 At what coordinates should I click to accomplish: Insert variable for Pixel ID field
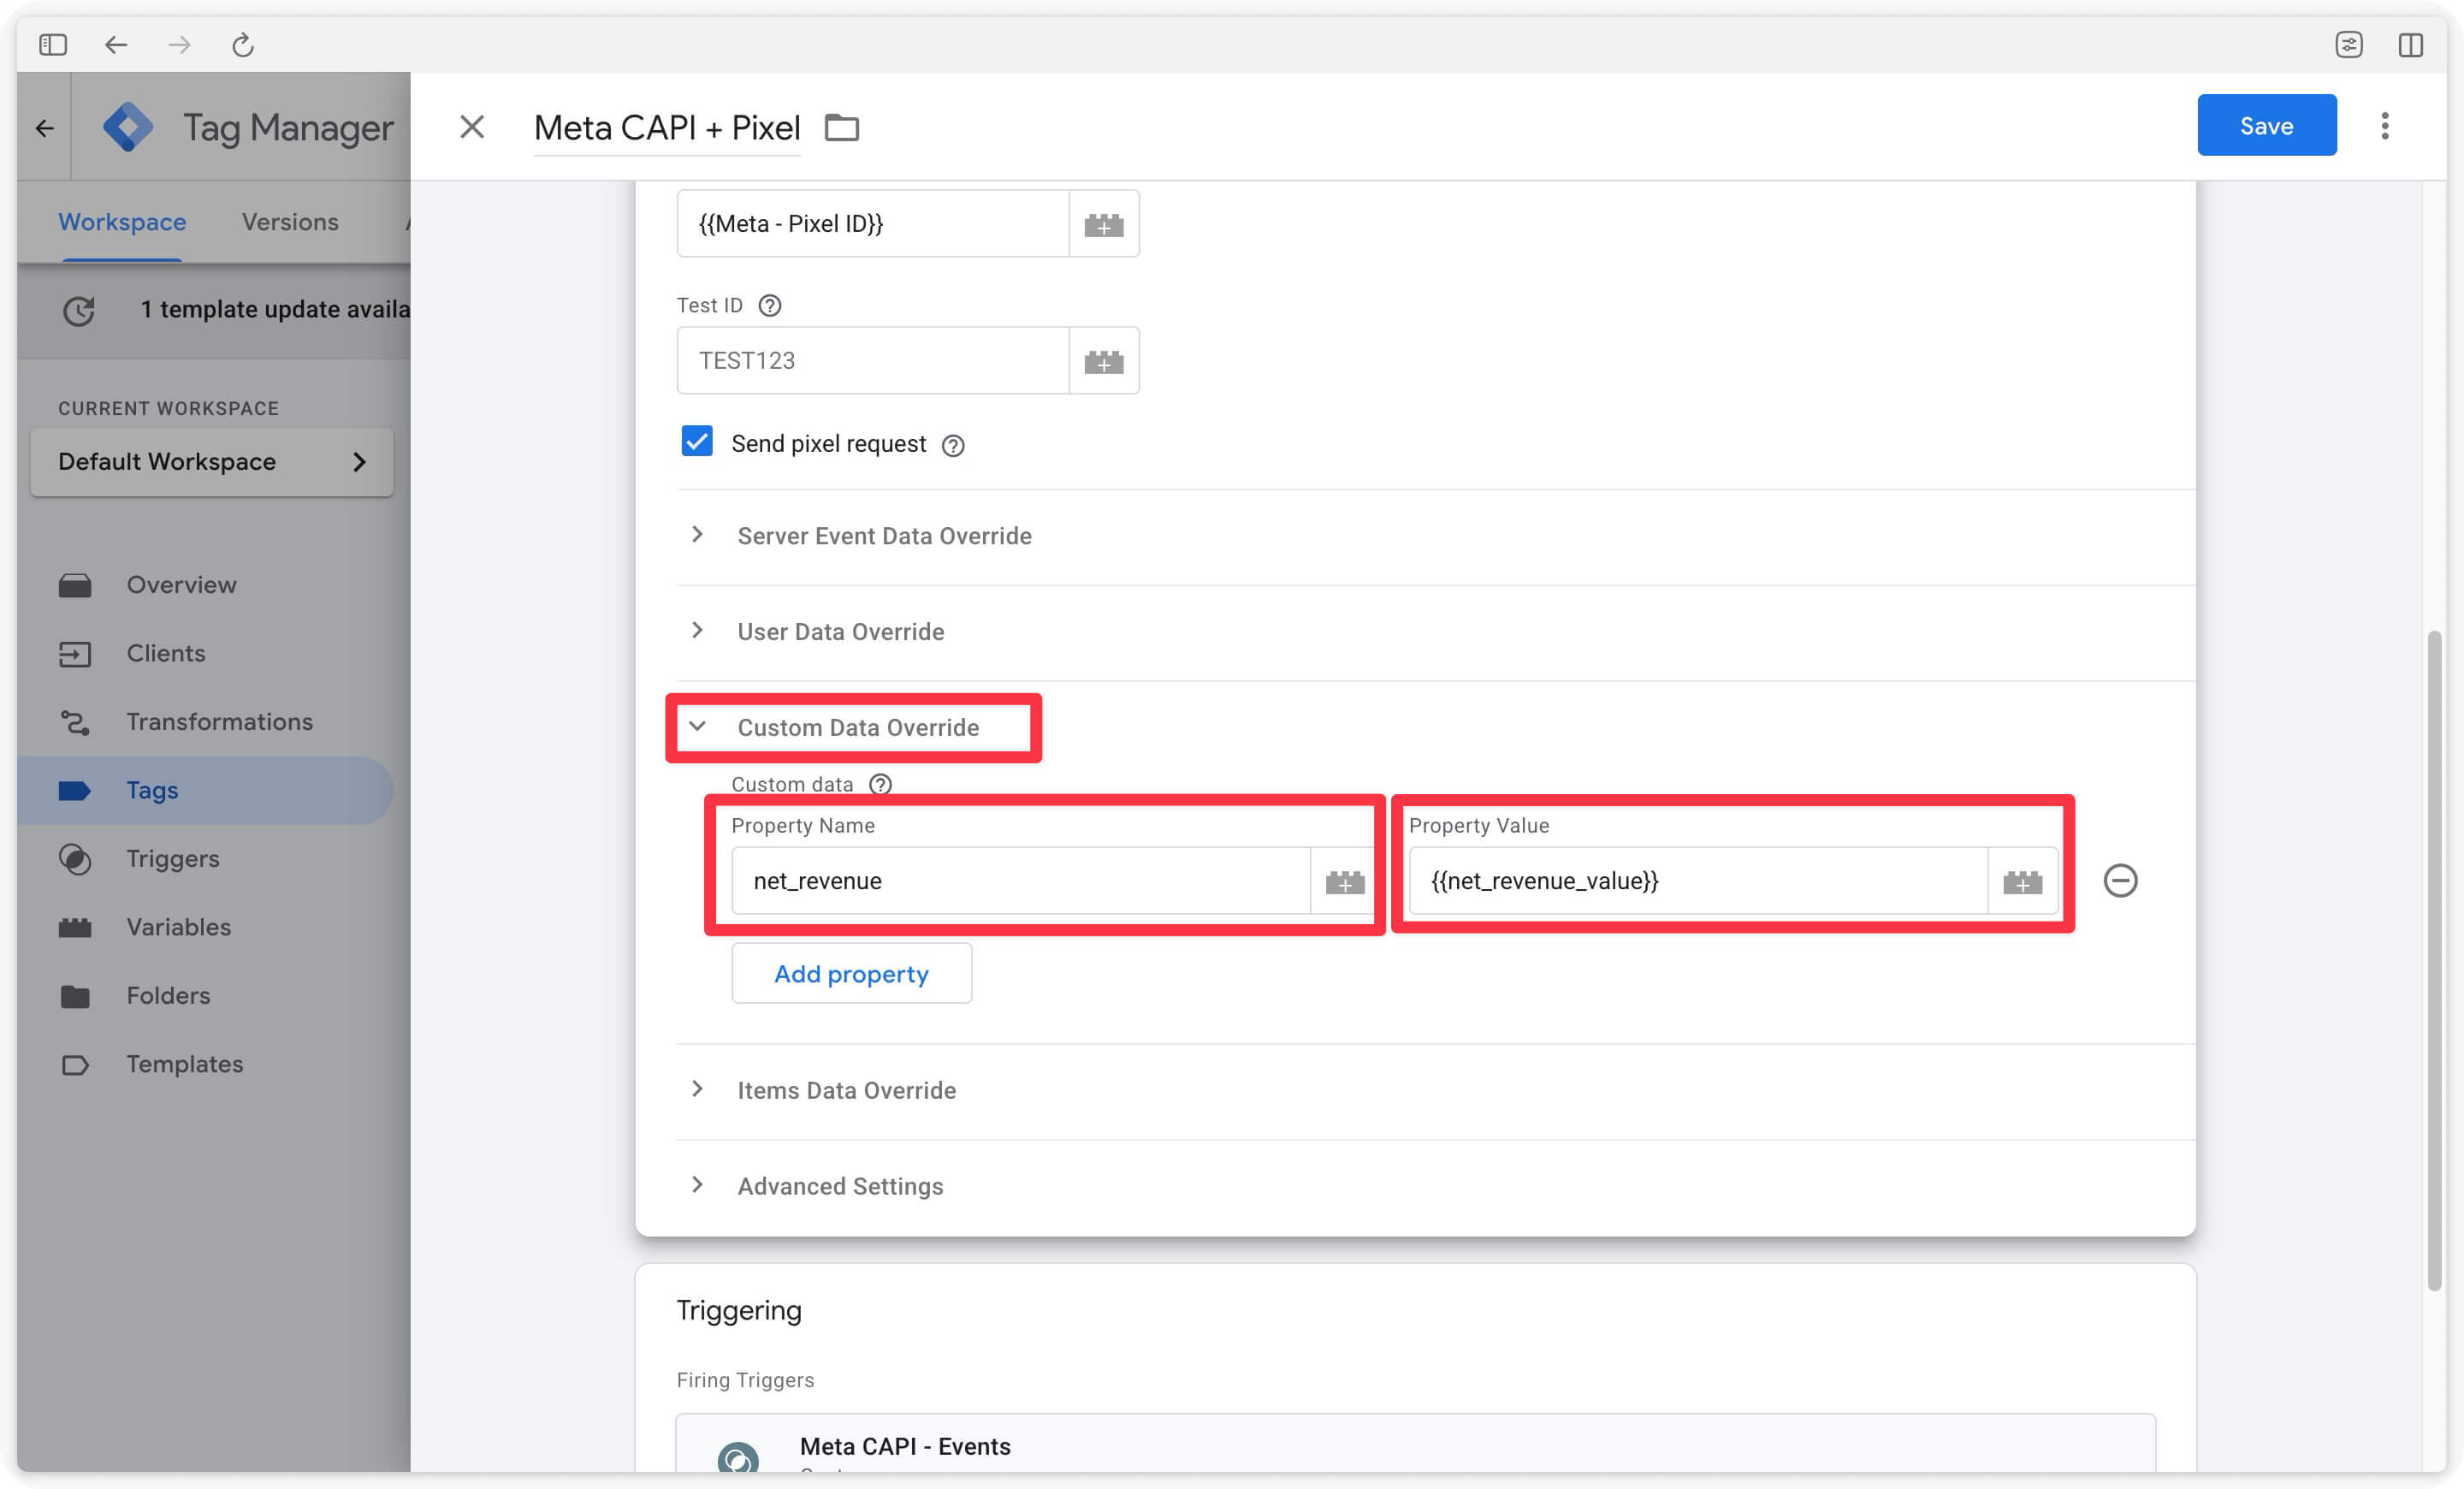tap(1104, 224)
